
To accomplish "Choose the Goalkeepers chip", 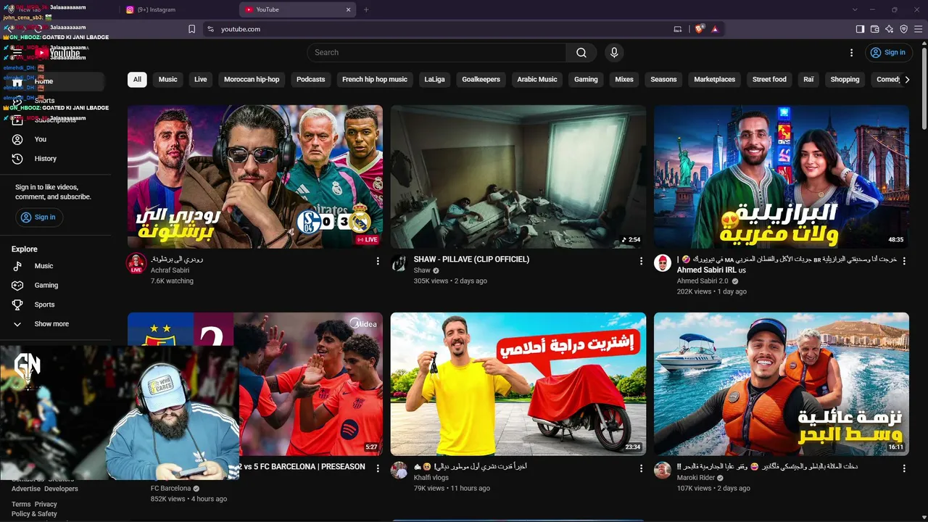I will click(481, 80).
